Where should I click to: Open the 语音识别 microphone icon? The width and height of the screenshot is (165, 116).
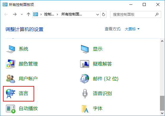tap(85, 93)
